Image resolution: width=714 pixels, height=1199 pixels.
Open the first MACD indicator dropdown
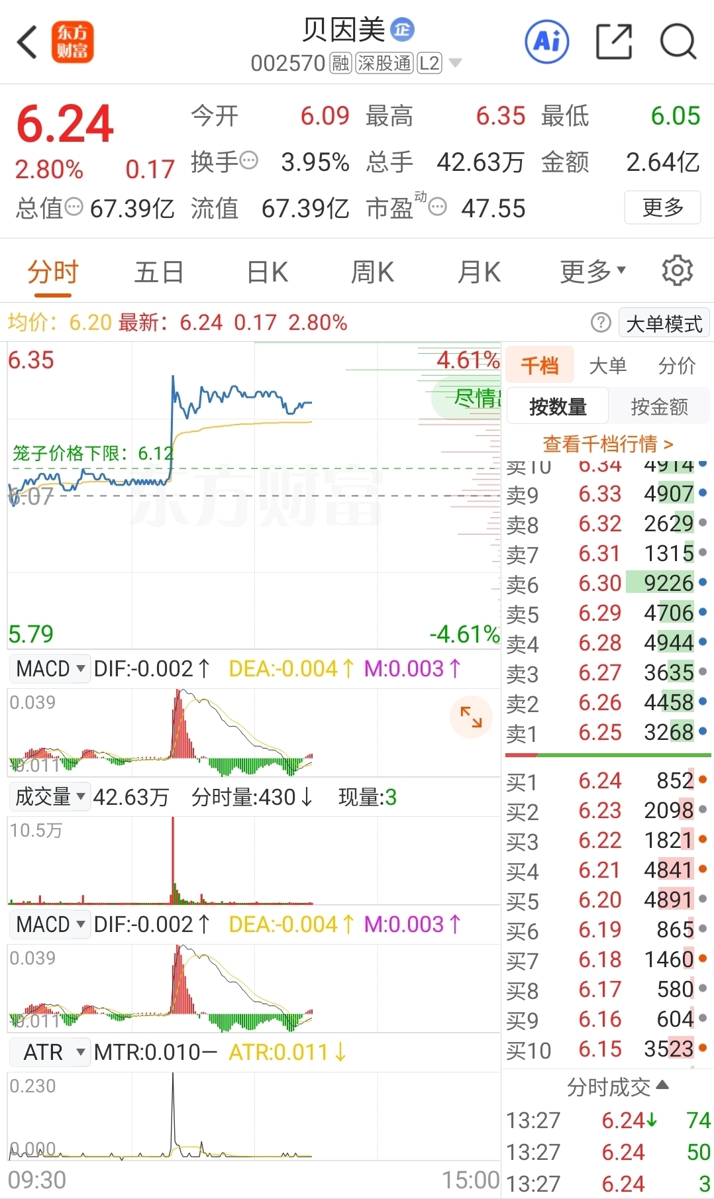coord(50,668)
